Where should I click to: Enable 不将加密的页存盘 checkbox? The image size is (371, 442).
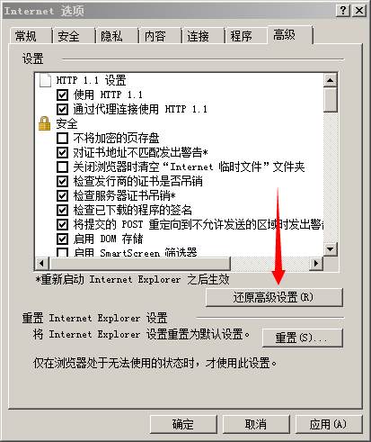click(62, 138)
